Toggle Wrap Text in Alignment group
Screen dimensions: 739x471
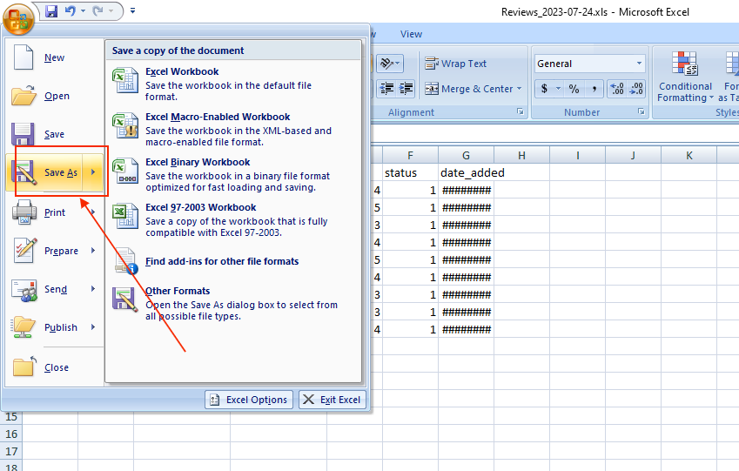tap(456, 64)
